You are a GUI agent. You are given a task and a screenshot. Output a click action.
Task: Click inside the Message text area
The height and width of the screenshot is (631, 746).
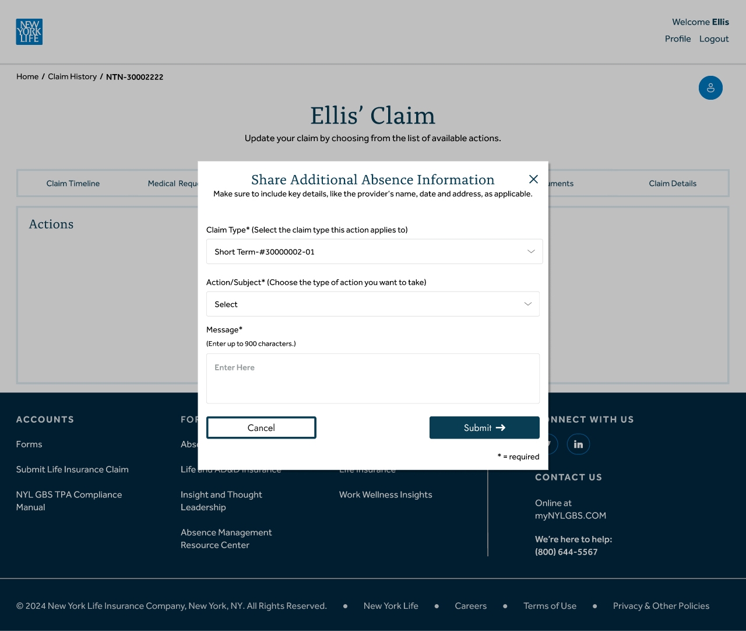pos(373,378)
